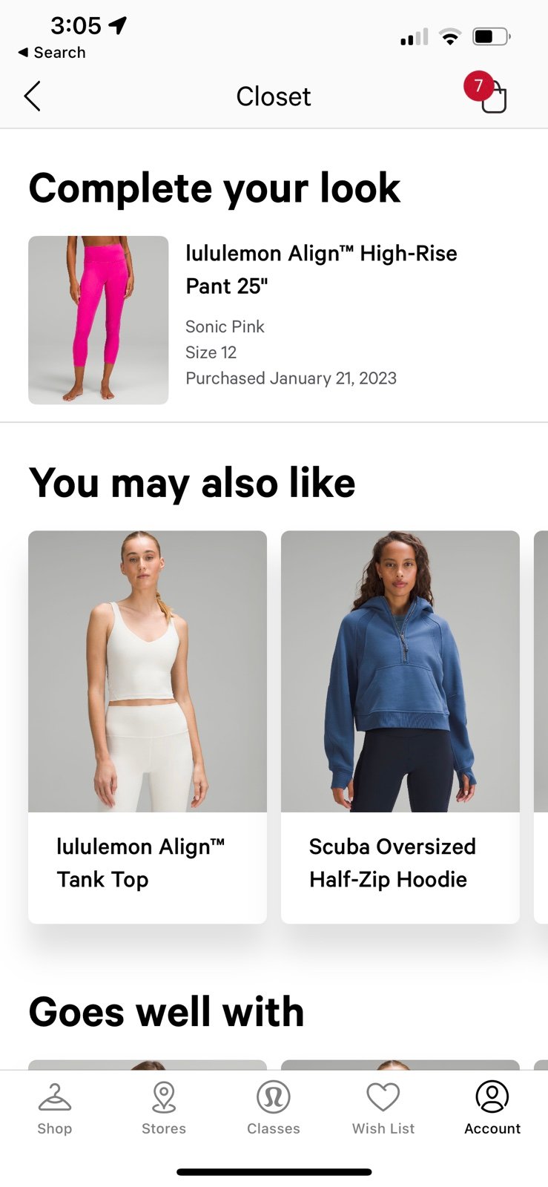The image size is (548, 1187).
Task: Open first item under Goes well with
Action: (148, 1065)
